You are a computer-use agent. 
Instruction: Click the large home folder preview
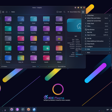point(74,25)
